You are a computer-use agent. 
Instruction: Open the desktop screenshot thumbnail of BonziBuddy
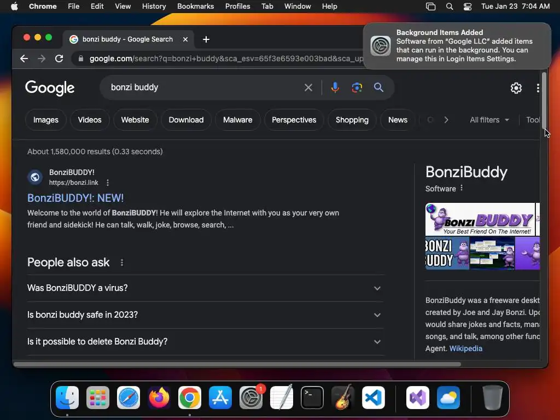pyautogui.click(x=492, y=253)
